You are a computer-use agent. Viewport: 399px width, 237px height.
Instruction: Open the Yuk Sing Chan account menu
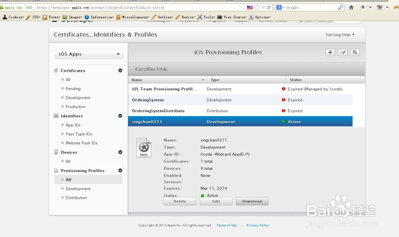(x=340, y=35)
